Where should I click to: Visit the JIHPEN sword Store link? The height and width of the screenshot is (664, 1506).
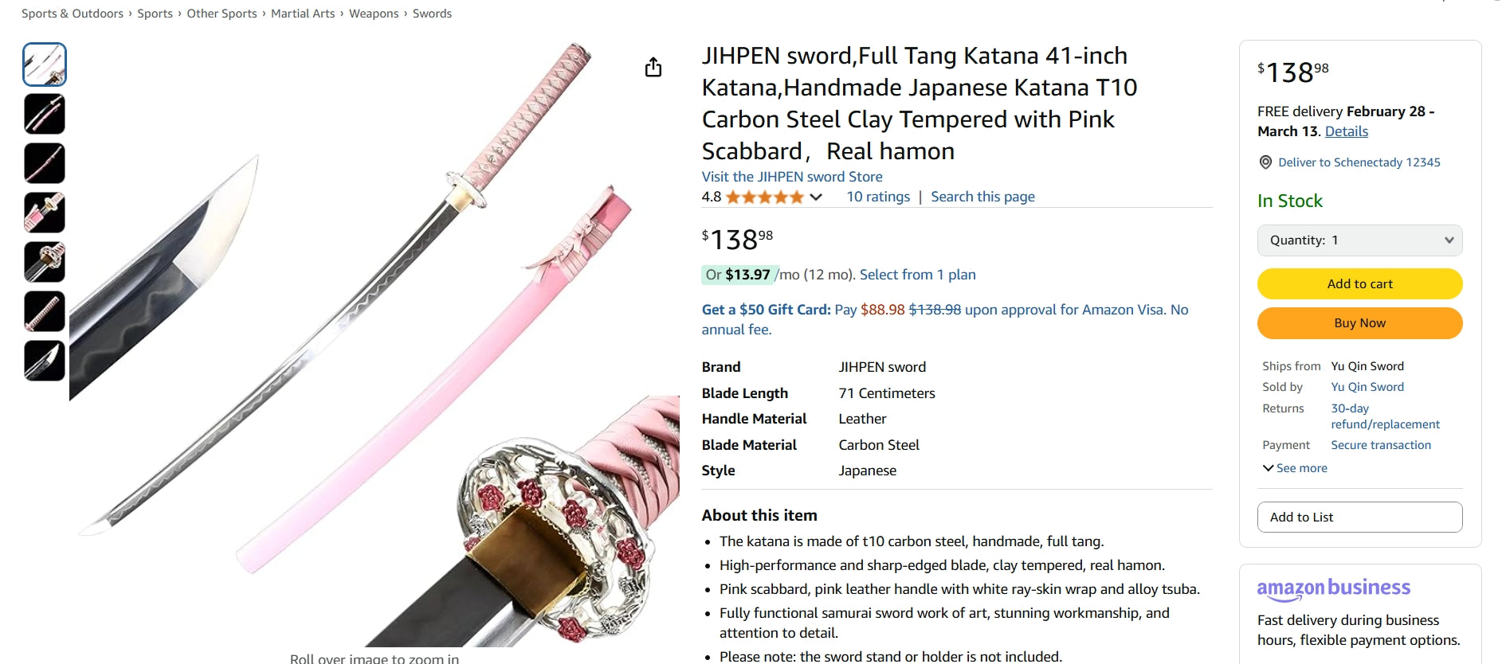[x=792, y=177]
